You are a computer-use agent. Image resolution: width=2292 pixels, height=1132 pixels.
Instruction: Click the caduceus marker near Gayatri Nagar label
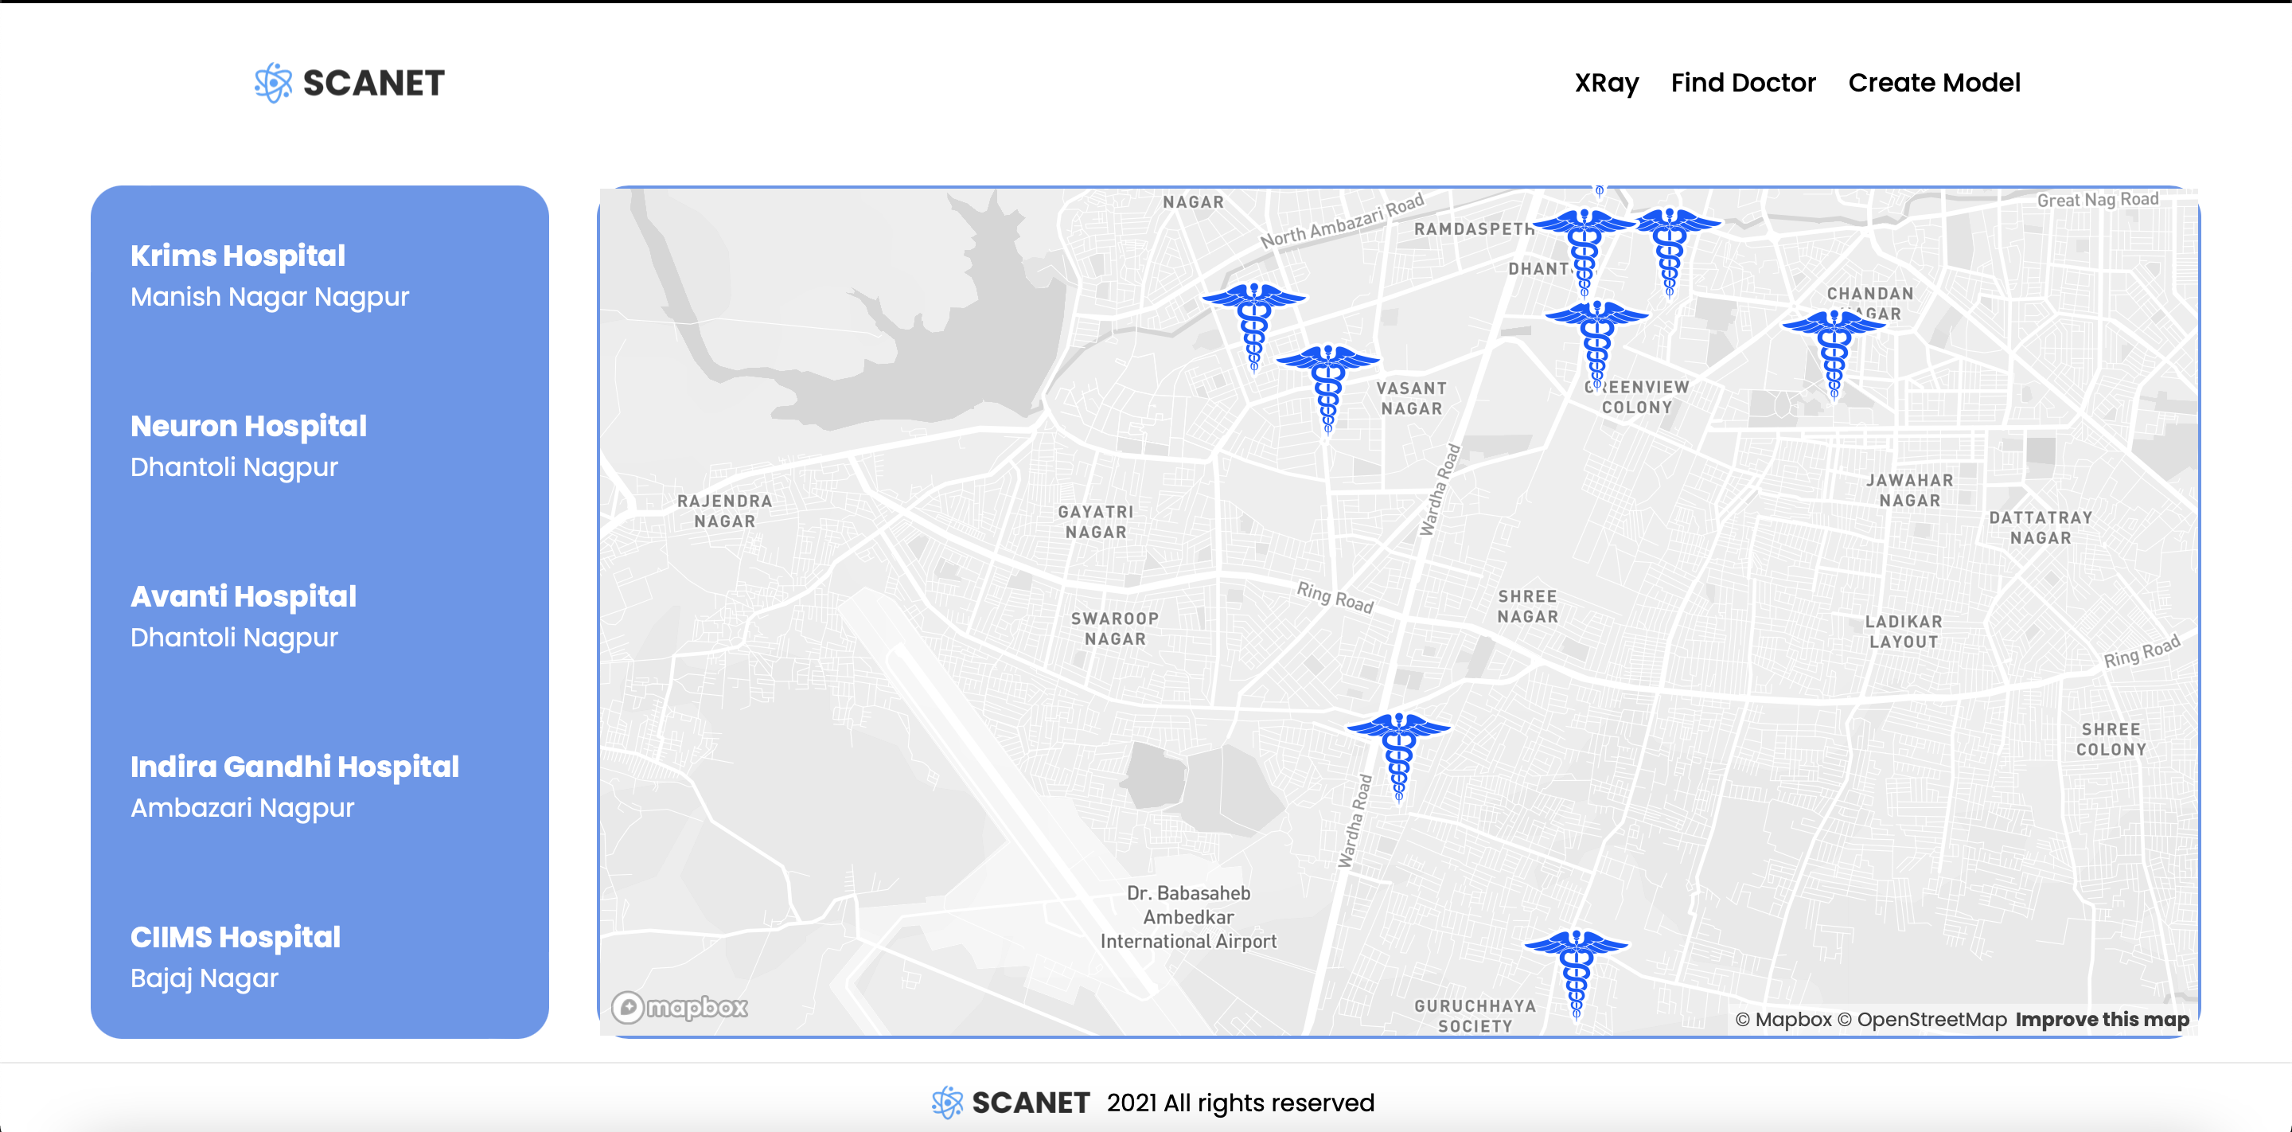click(1253, 325)
